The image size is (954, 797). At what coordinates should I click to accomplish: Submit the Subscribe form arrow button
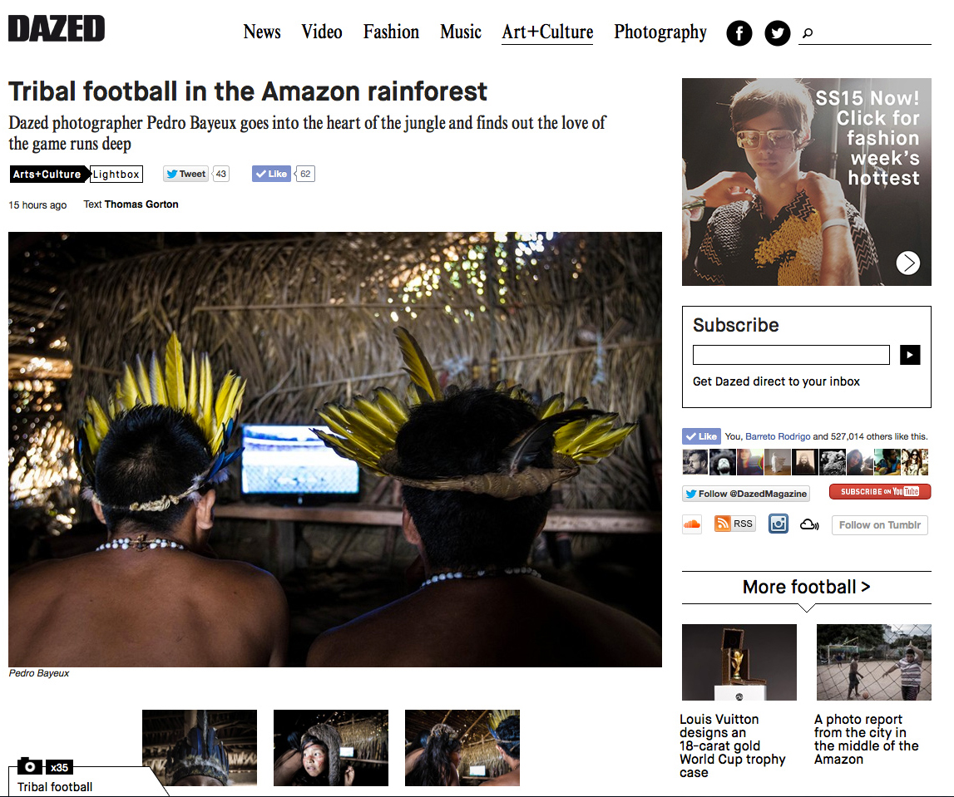pos(910,354)
